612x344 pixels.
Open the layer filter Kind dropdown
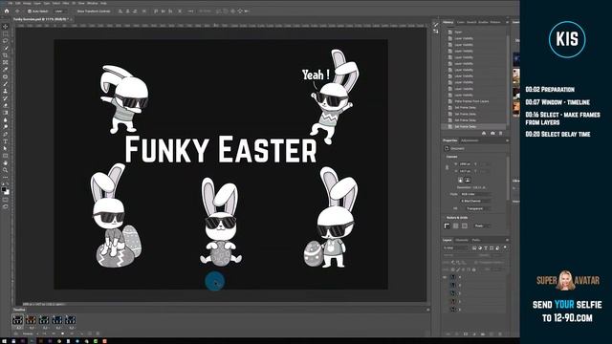[x=455, y=247]
